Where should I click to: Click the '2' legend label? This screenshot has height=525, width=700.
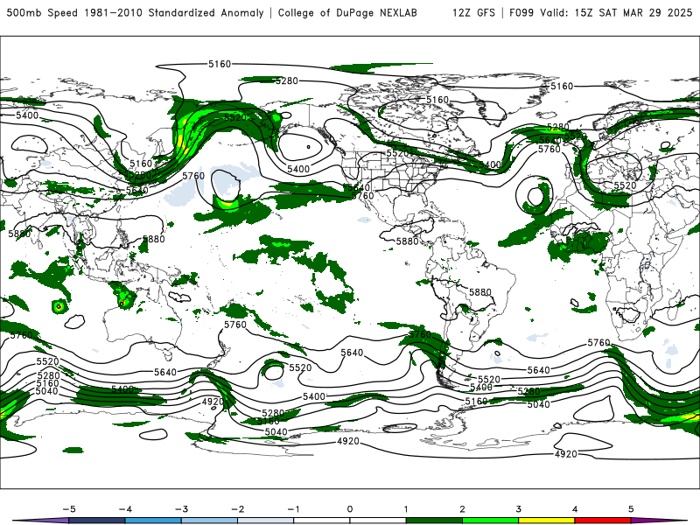(463, 509)
